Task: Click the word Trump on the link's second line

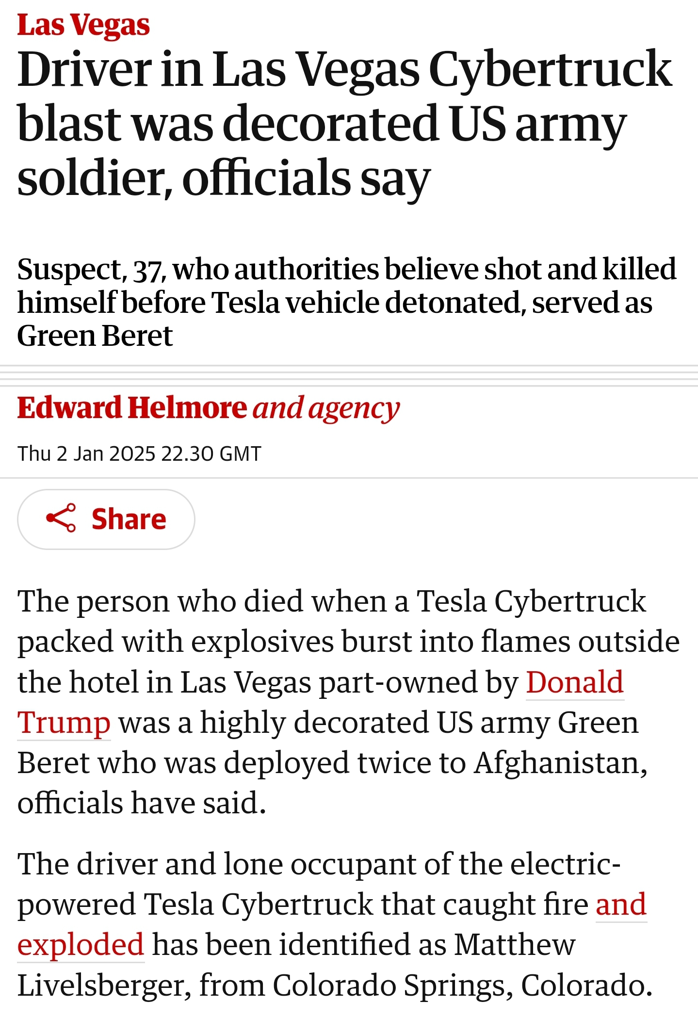Action: coord(64,723)
